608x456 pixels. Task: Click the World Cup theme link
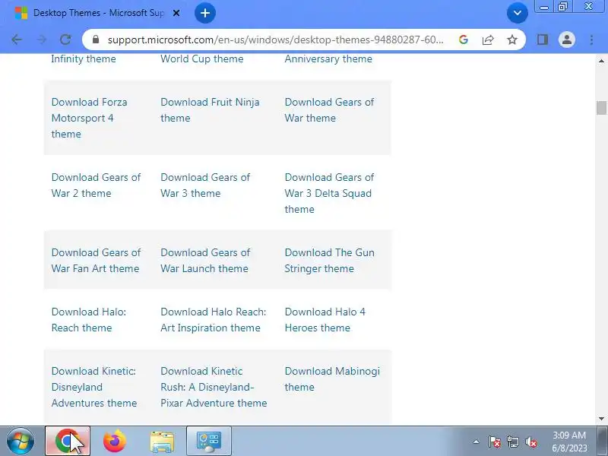pyautogui.click(x=202, y=59)
